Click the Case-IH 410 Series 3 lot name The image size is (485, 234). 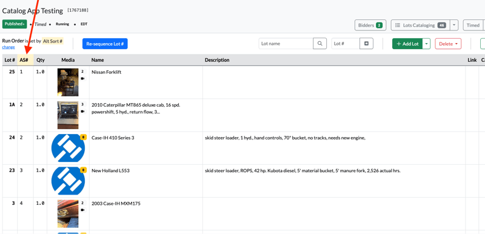[x=113, y=138]
